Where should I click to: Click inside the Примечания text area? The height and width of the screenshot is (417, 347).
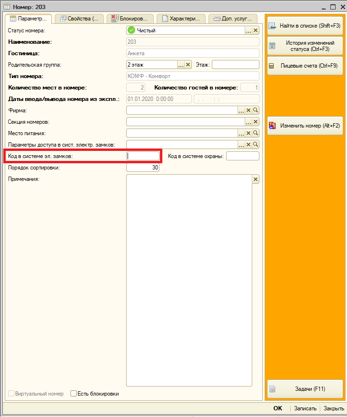[189, 280]
